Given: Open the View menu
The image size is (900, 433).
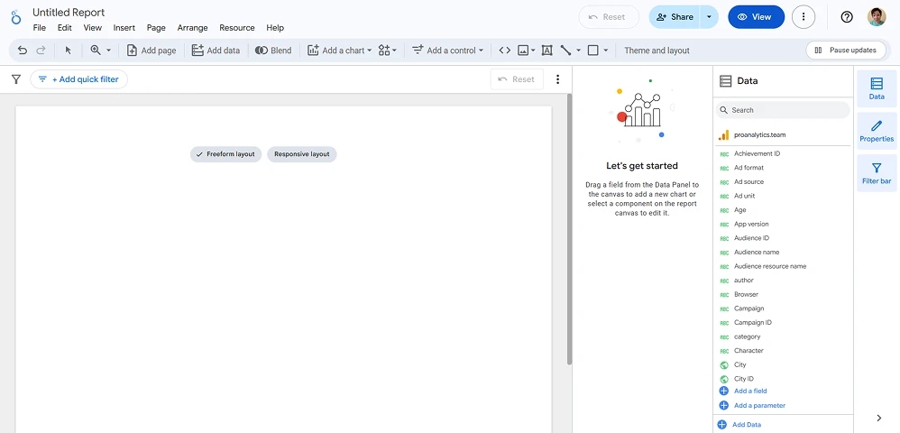Looking at the screenshot, I should 92,28.
